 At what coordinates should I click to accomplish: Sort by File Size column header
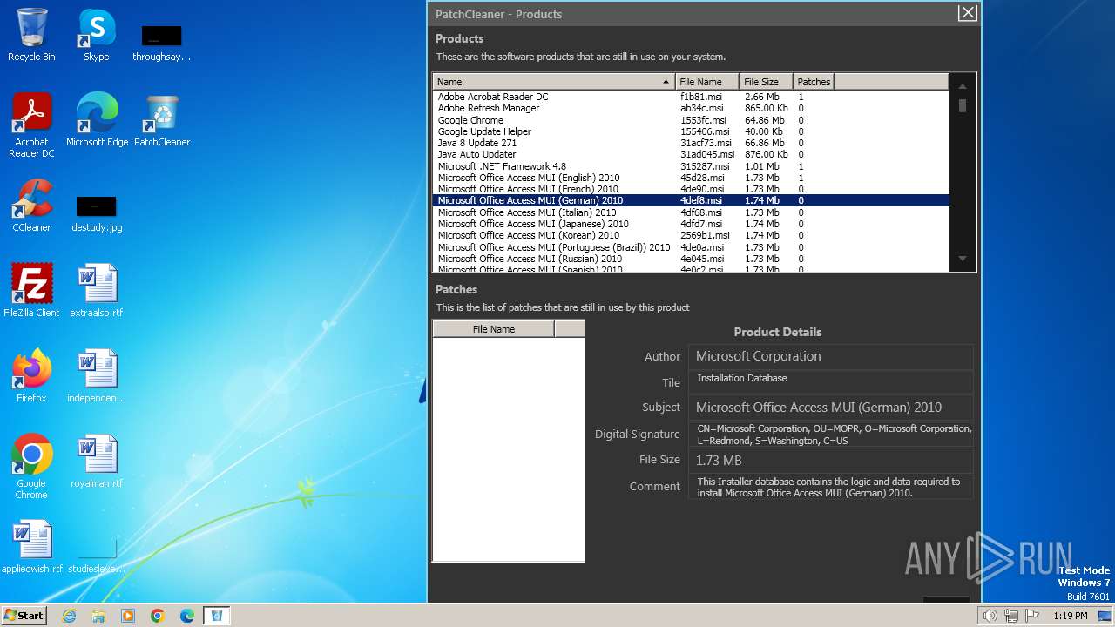pyautogui.click(x=767, y=82)
